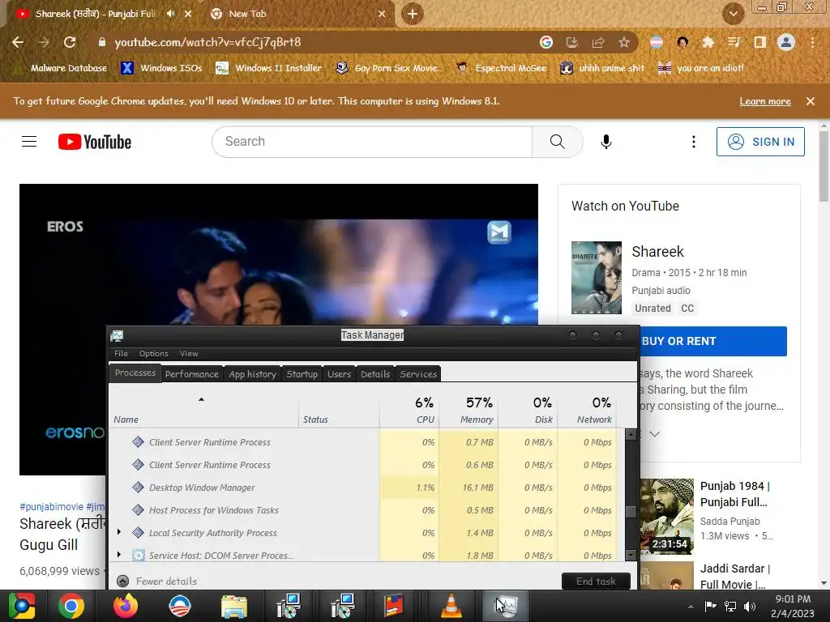Open the tab search dropdown arrow
Viewport: 830px width, 622px height.
click(733, 14)
